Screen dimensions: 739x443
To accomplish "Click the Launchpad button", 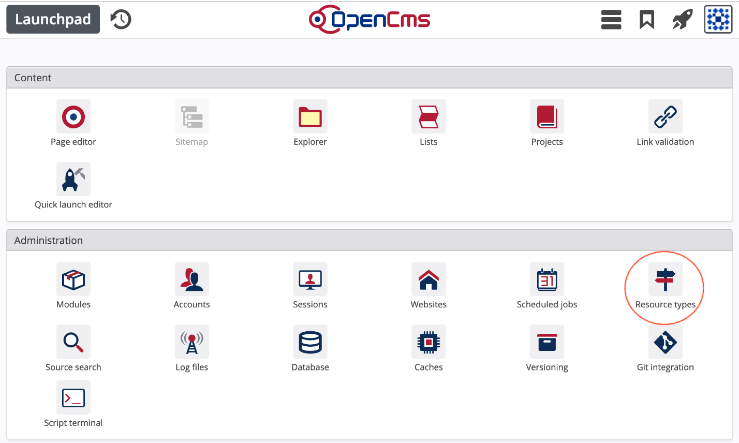I will [x=53, y=20].
